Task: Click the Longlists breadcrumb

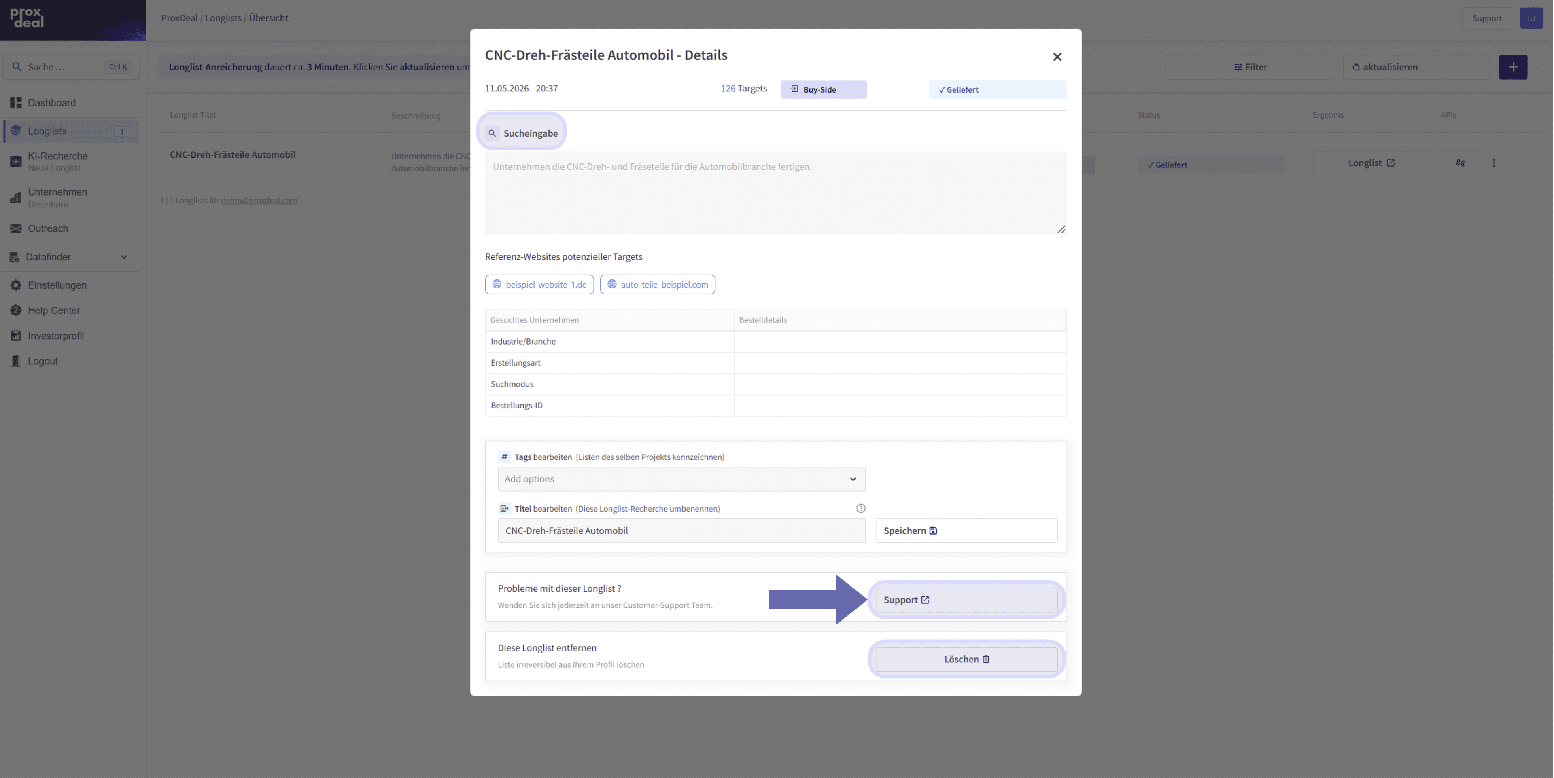Action: coord(223,18)
